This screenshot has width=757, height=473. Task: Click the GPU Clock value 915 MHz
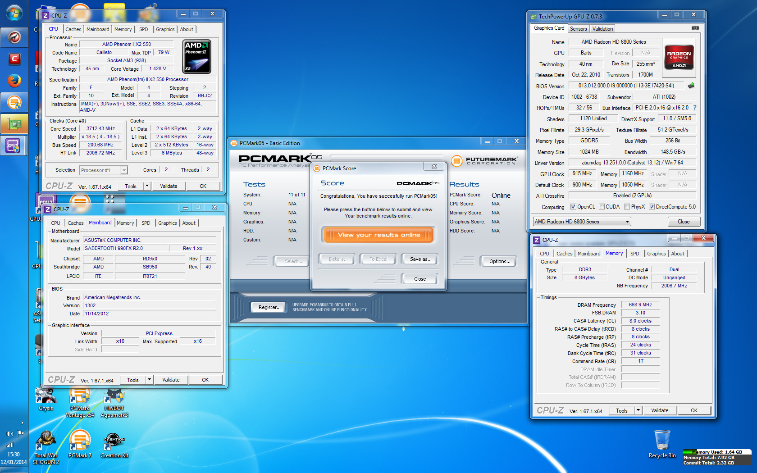click(582, 173)
